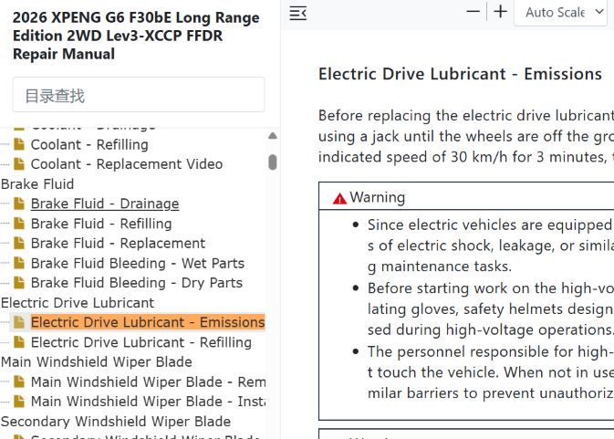Zoom out with the minus button

coord(473,11)
